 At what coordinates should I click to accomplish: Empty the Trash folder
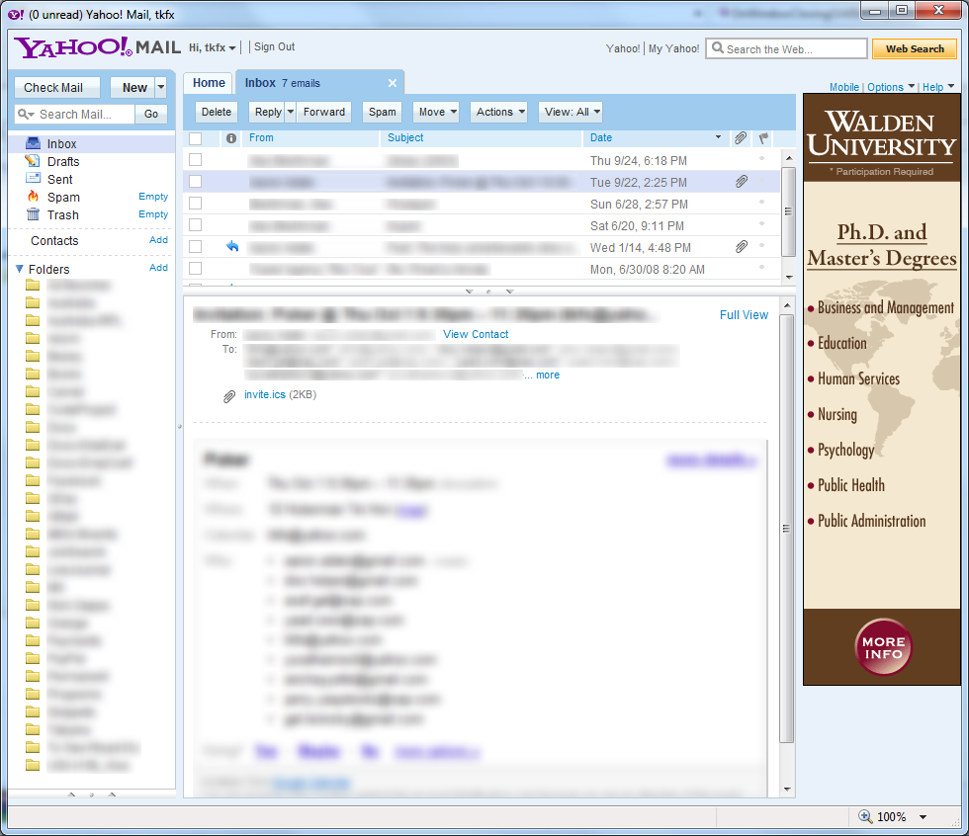point(152,214)
